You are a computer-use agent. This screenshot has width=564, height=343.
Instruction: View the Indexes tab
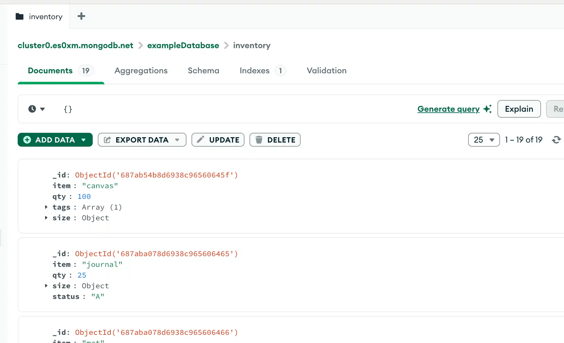click(254, 70)
